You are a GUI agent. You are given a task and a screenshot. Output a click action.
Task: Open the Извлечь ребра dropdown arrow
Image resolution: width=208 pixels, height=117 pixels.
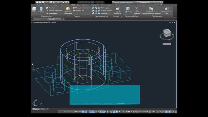tap(111, 8)
